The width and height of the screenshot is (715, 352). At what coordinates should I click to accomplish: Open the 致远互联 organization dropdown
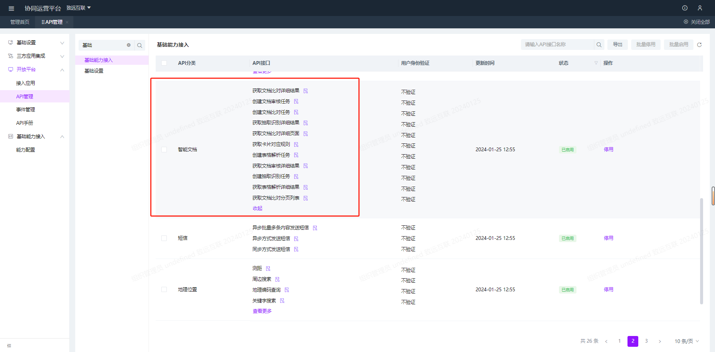(79, 8)
